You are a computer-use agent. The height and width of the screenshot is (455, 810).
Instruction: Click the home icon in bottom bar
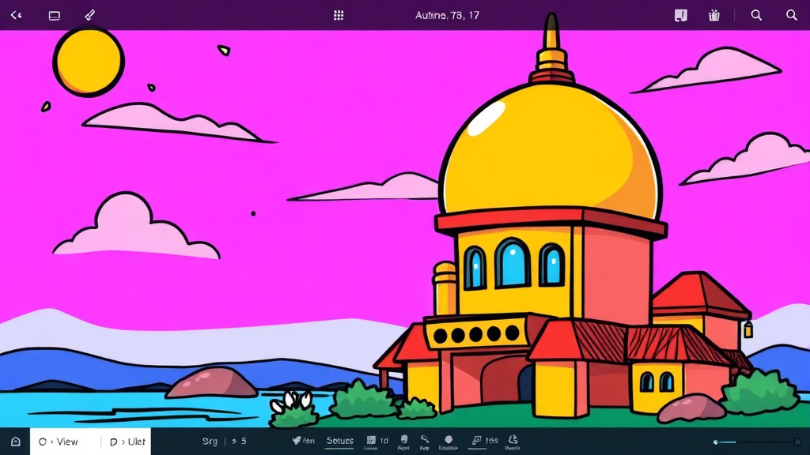pos(15,442)
